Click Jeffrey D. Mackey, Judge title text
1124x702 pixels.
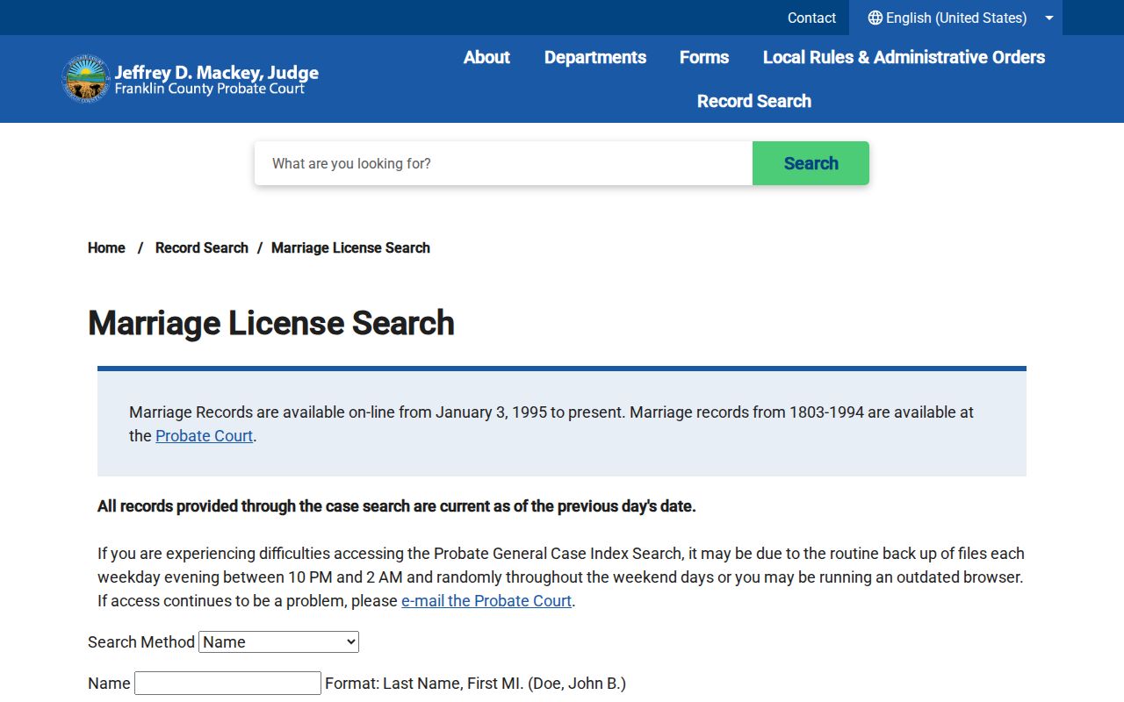tap(216, 72)
